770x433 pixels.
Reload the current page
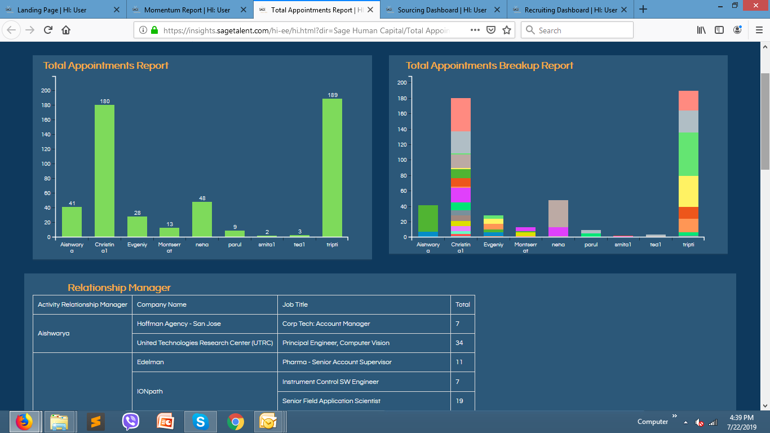coord(48,30)
